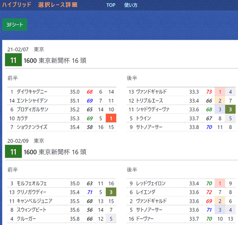This screenshot has width=238, height=225.
Task: Click horse name トリプルエース
Action: coord(149,101)
